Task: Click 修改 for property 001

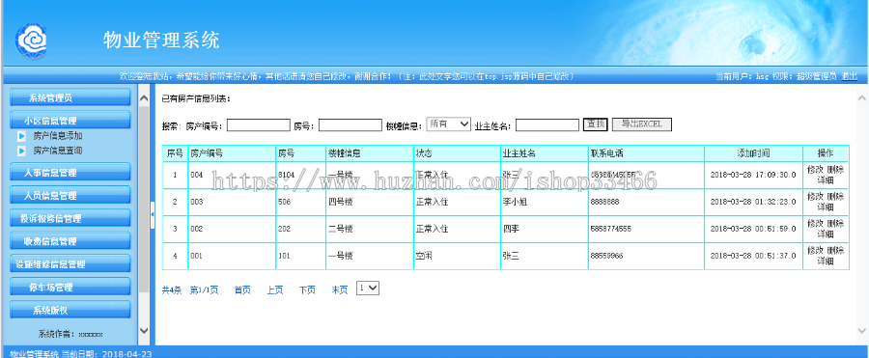Action: point(815,251)
